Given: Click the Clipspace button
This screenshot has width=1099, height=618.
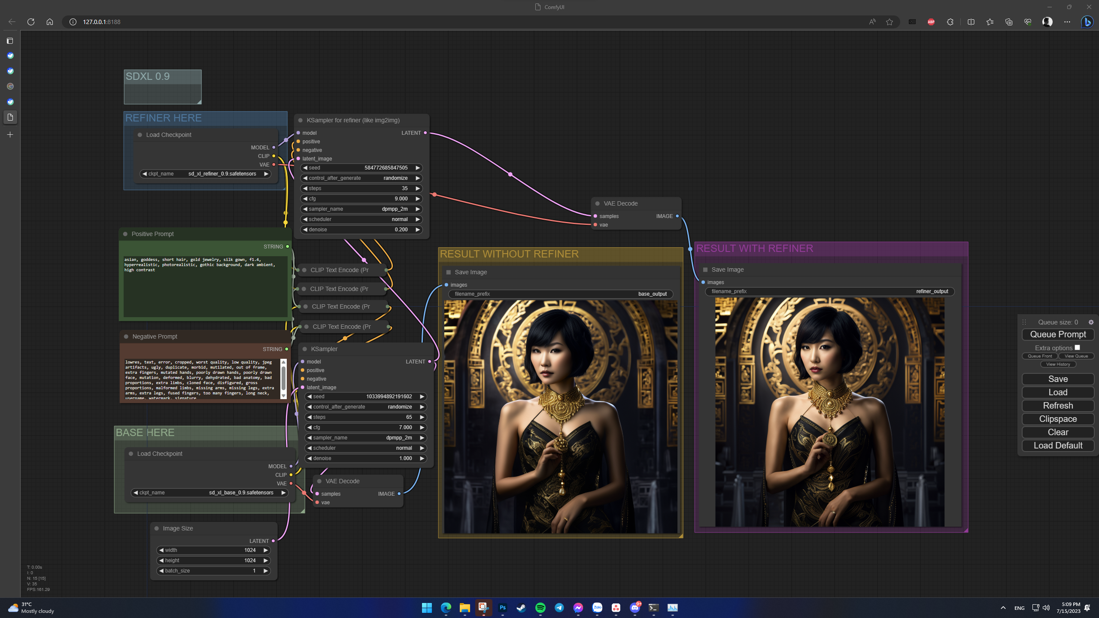Looking at the screenshot, I should (1058, 419).
